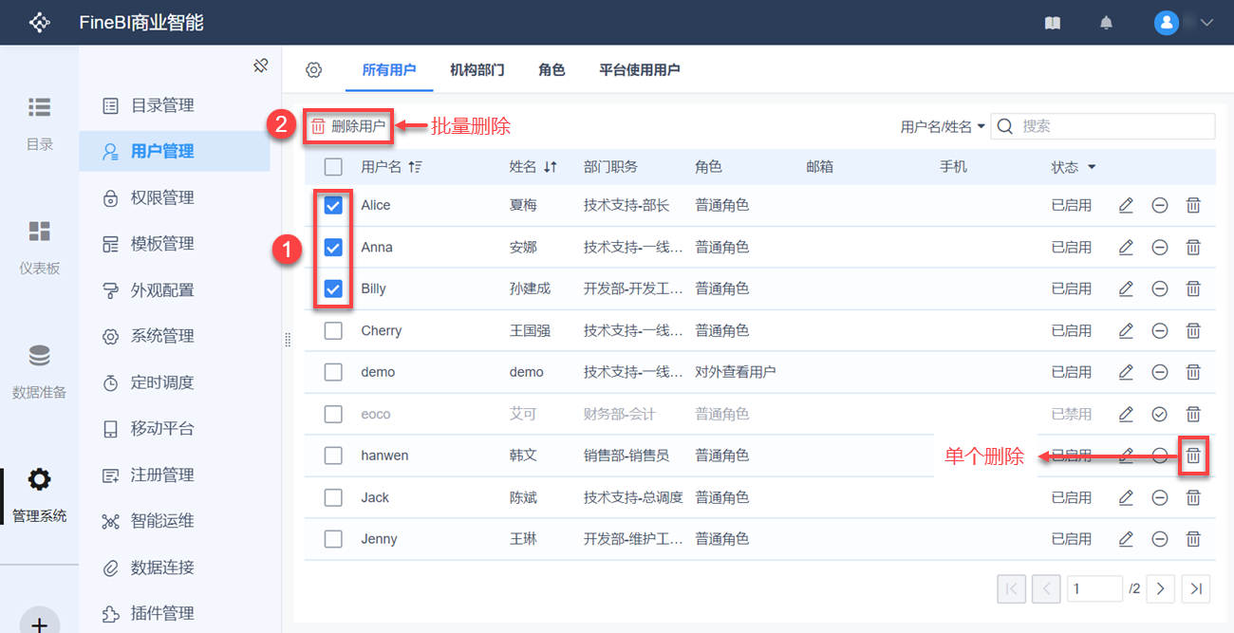Toggle the select-all users checkbox in header
This screenshot has width=1234, height=633.
(x=333, y=167)
